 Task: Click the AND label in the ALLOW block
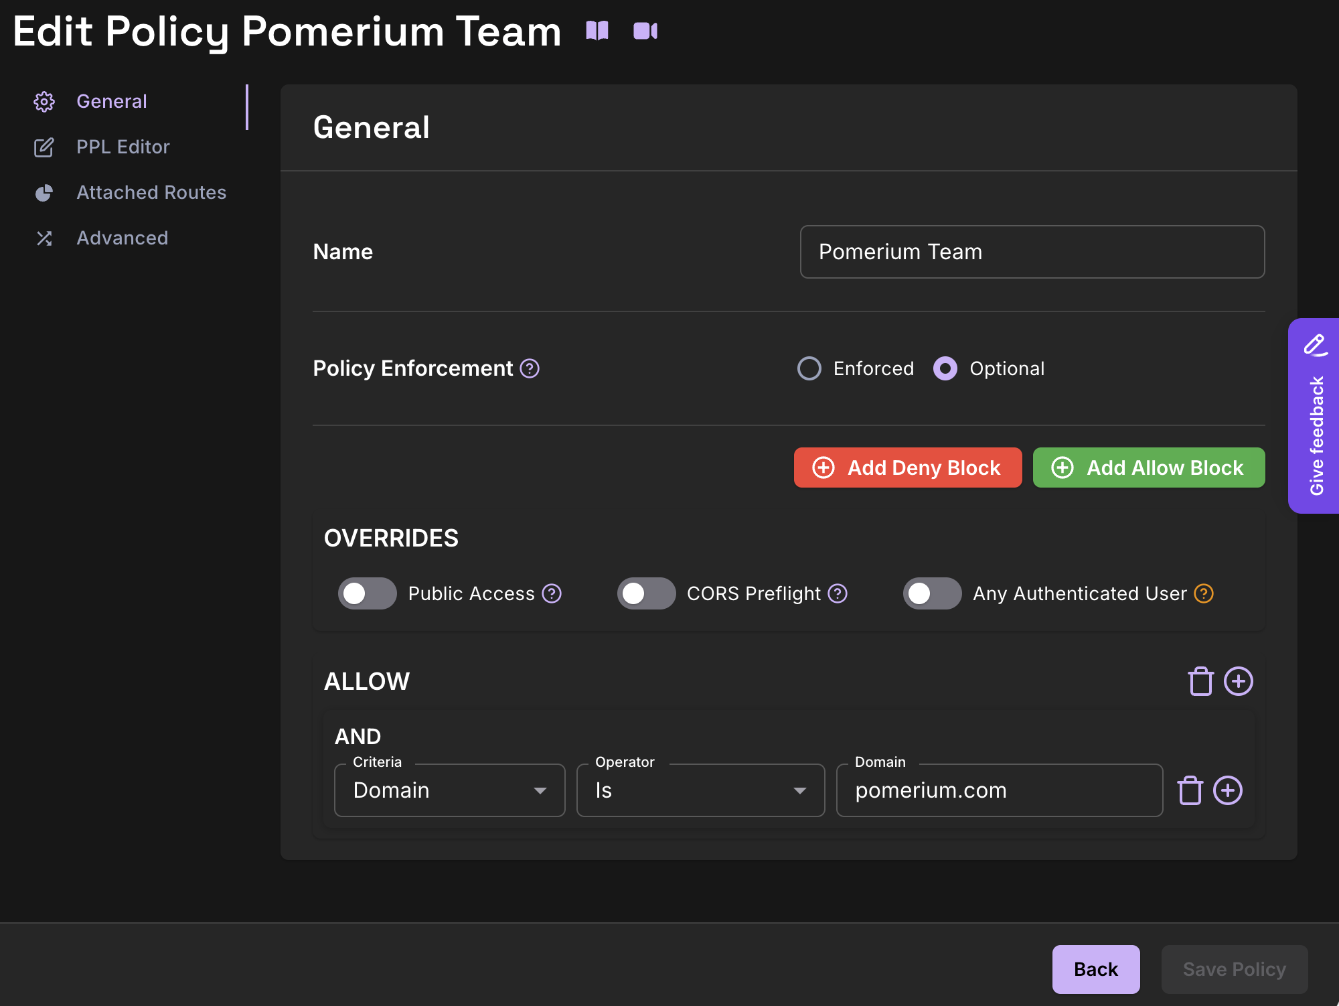[x=358, y=737]
